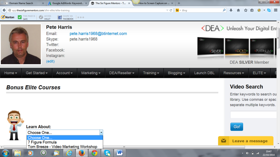Open the URL bar history dropdown arrow
Image resolution: width=280 pixels, height=157 pixels.
click(167, 10)
